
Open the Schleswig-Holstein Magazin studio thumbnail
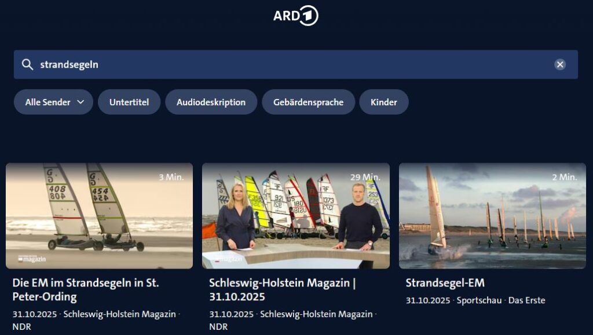pos(296,216)
